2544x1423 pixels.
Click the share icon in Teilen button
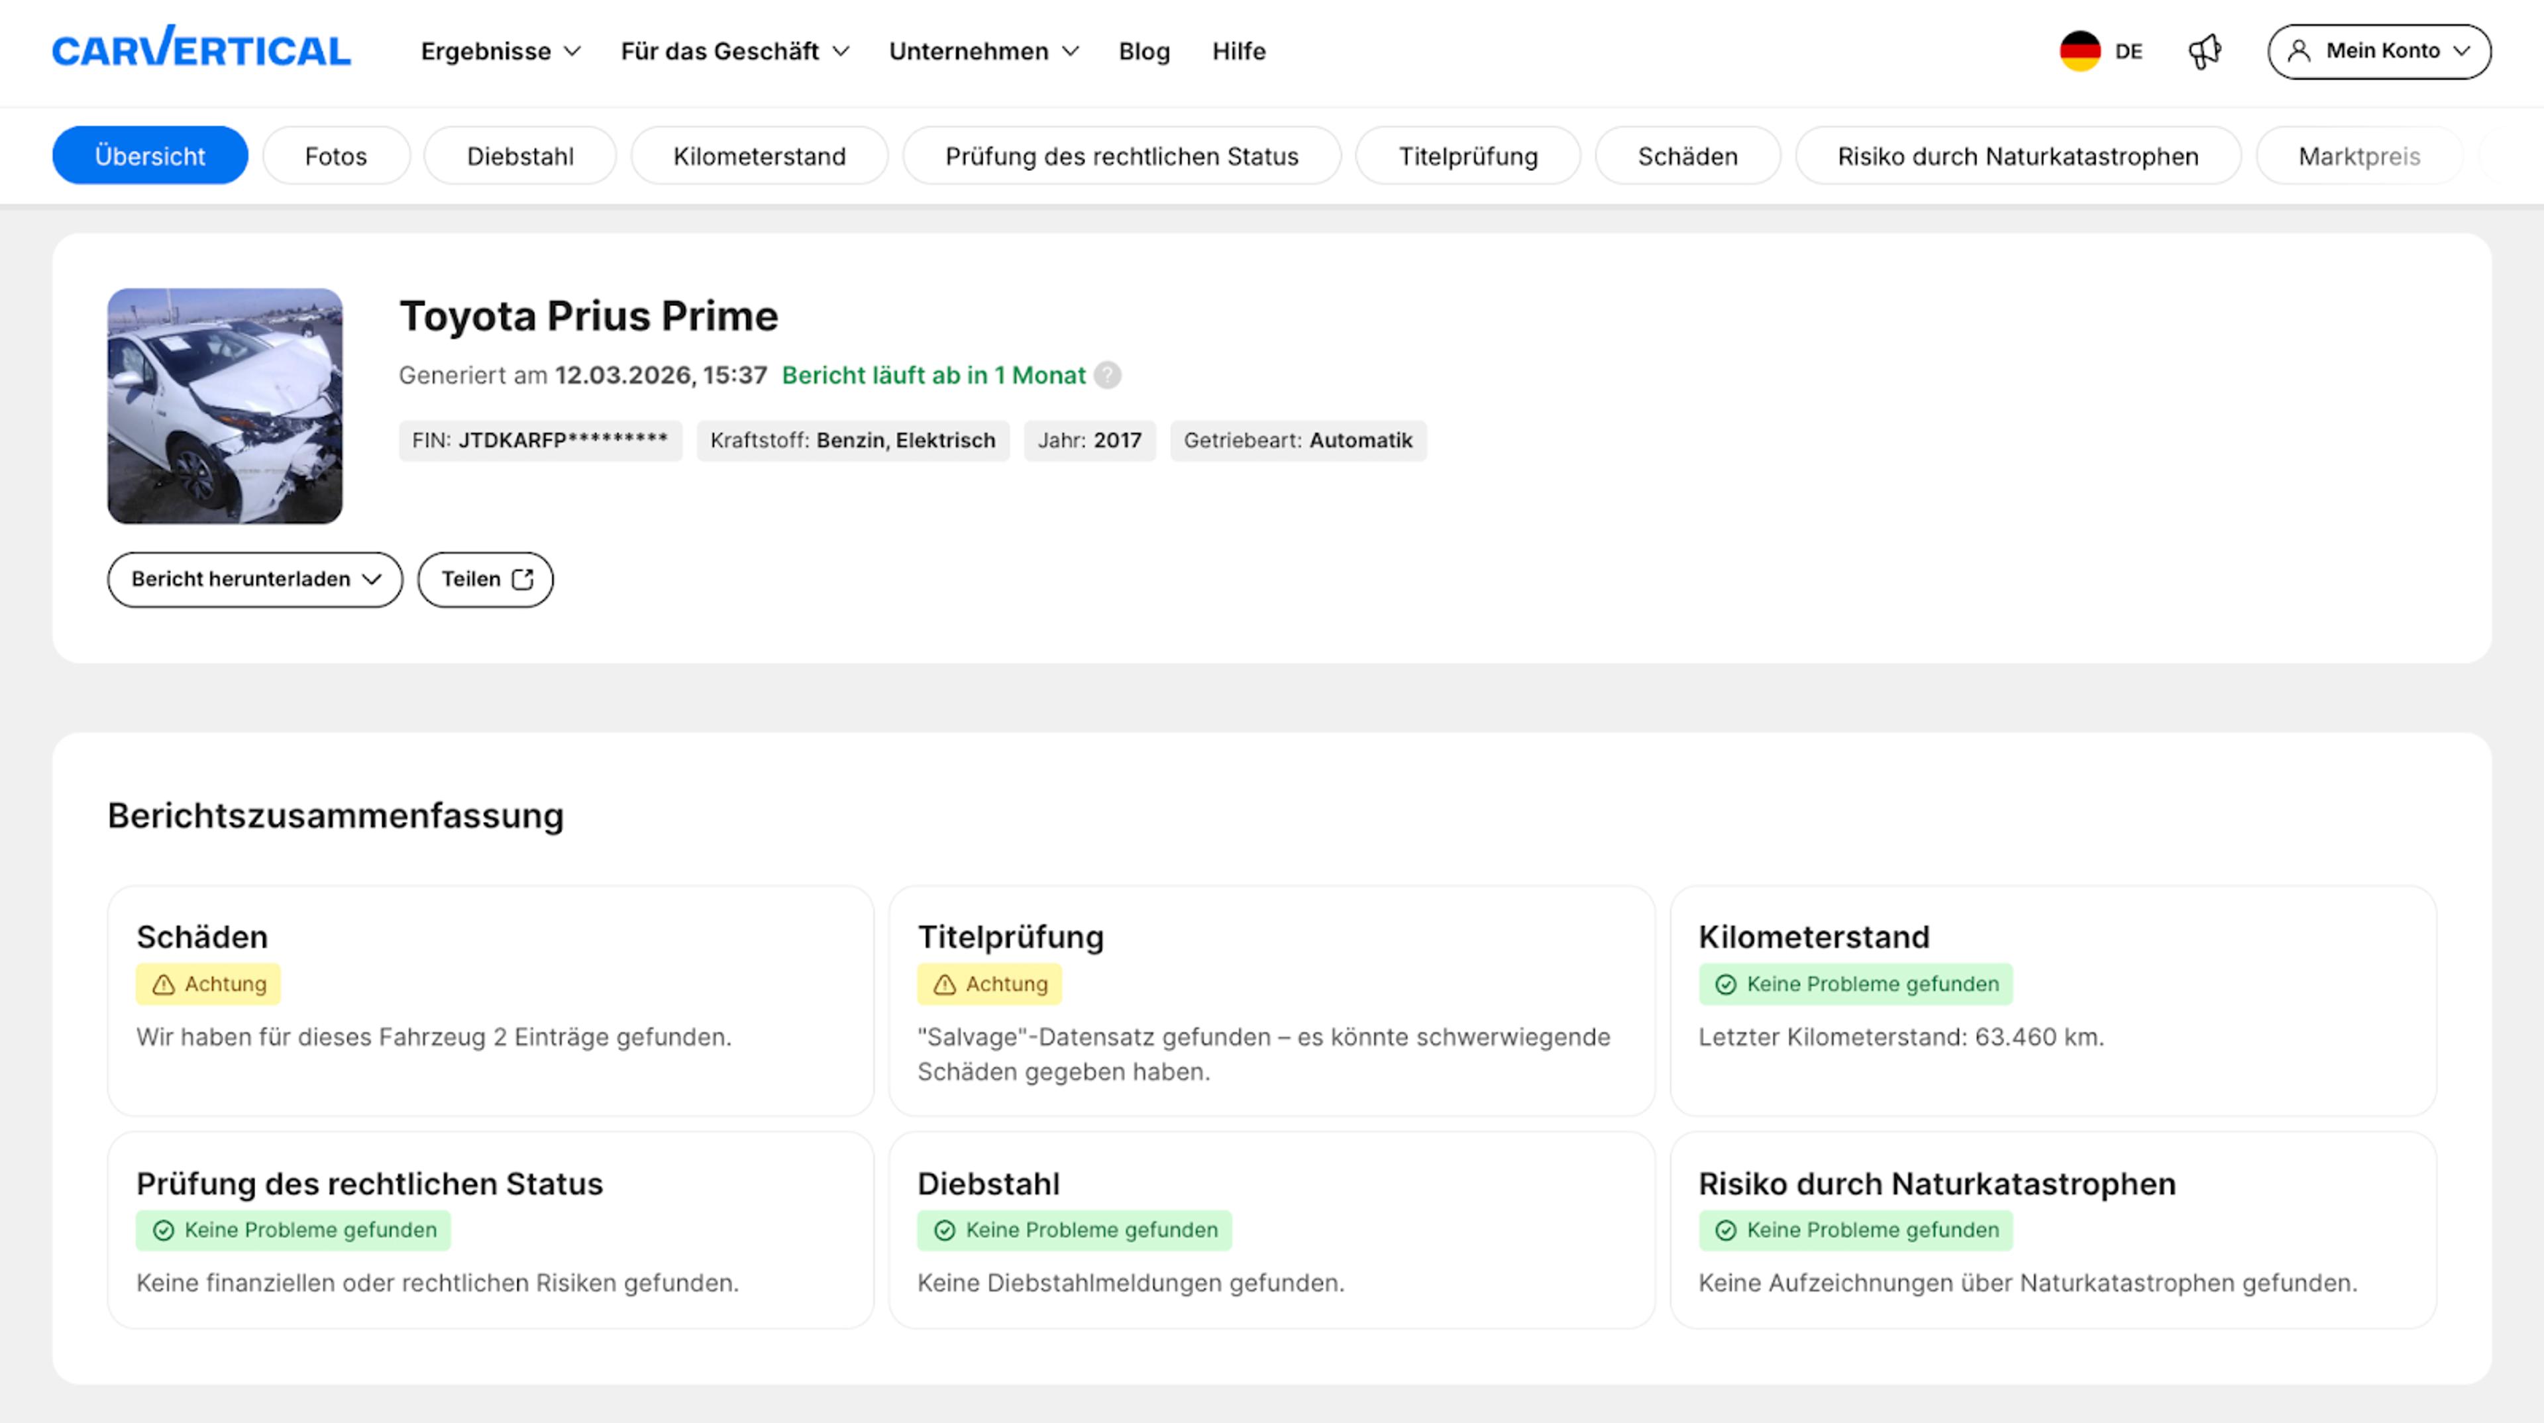pyautogui.click(x=523, y=580)
